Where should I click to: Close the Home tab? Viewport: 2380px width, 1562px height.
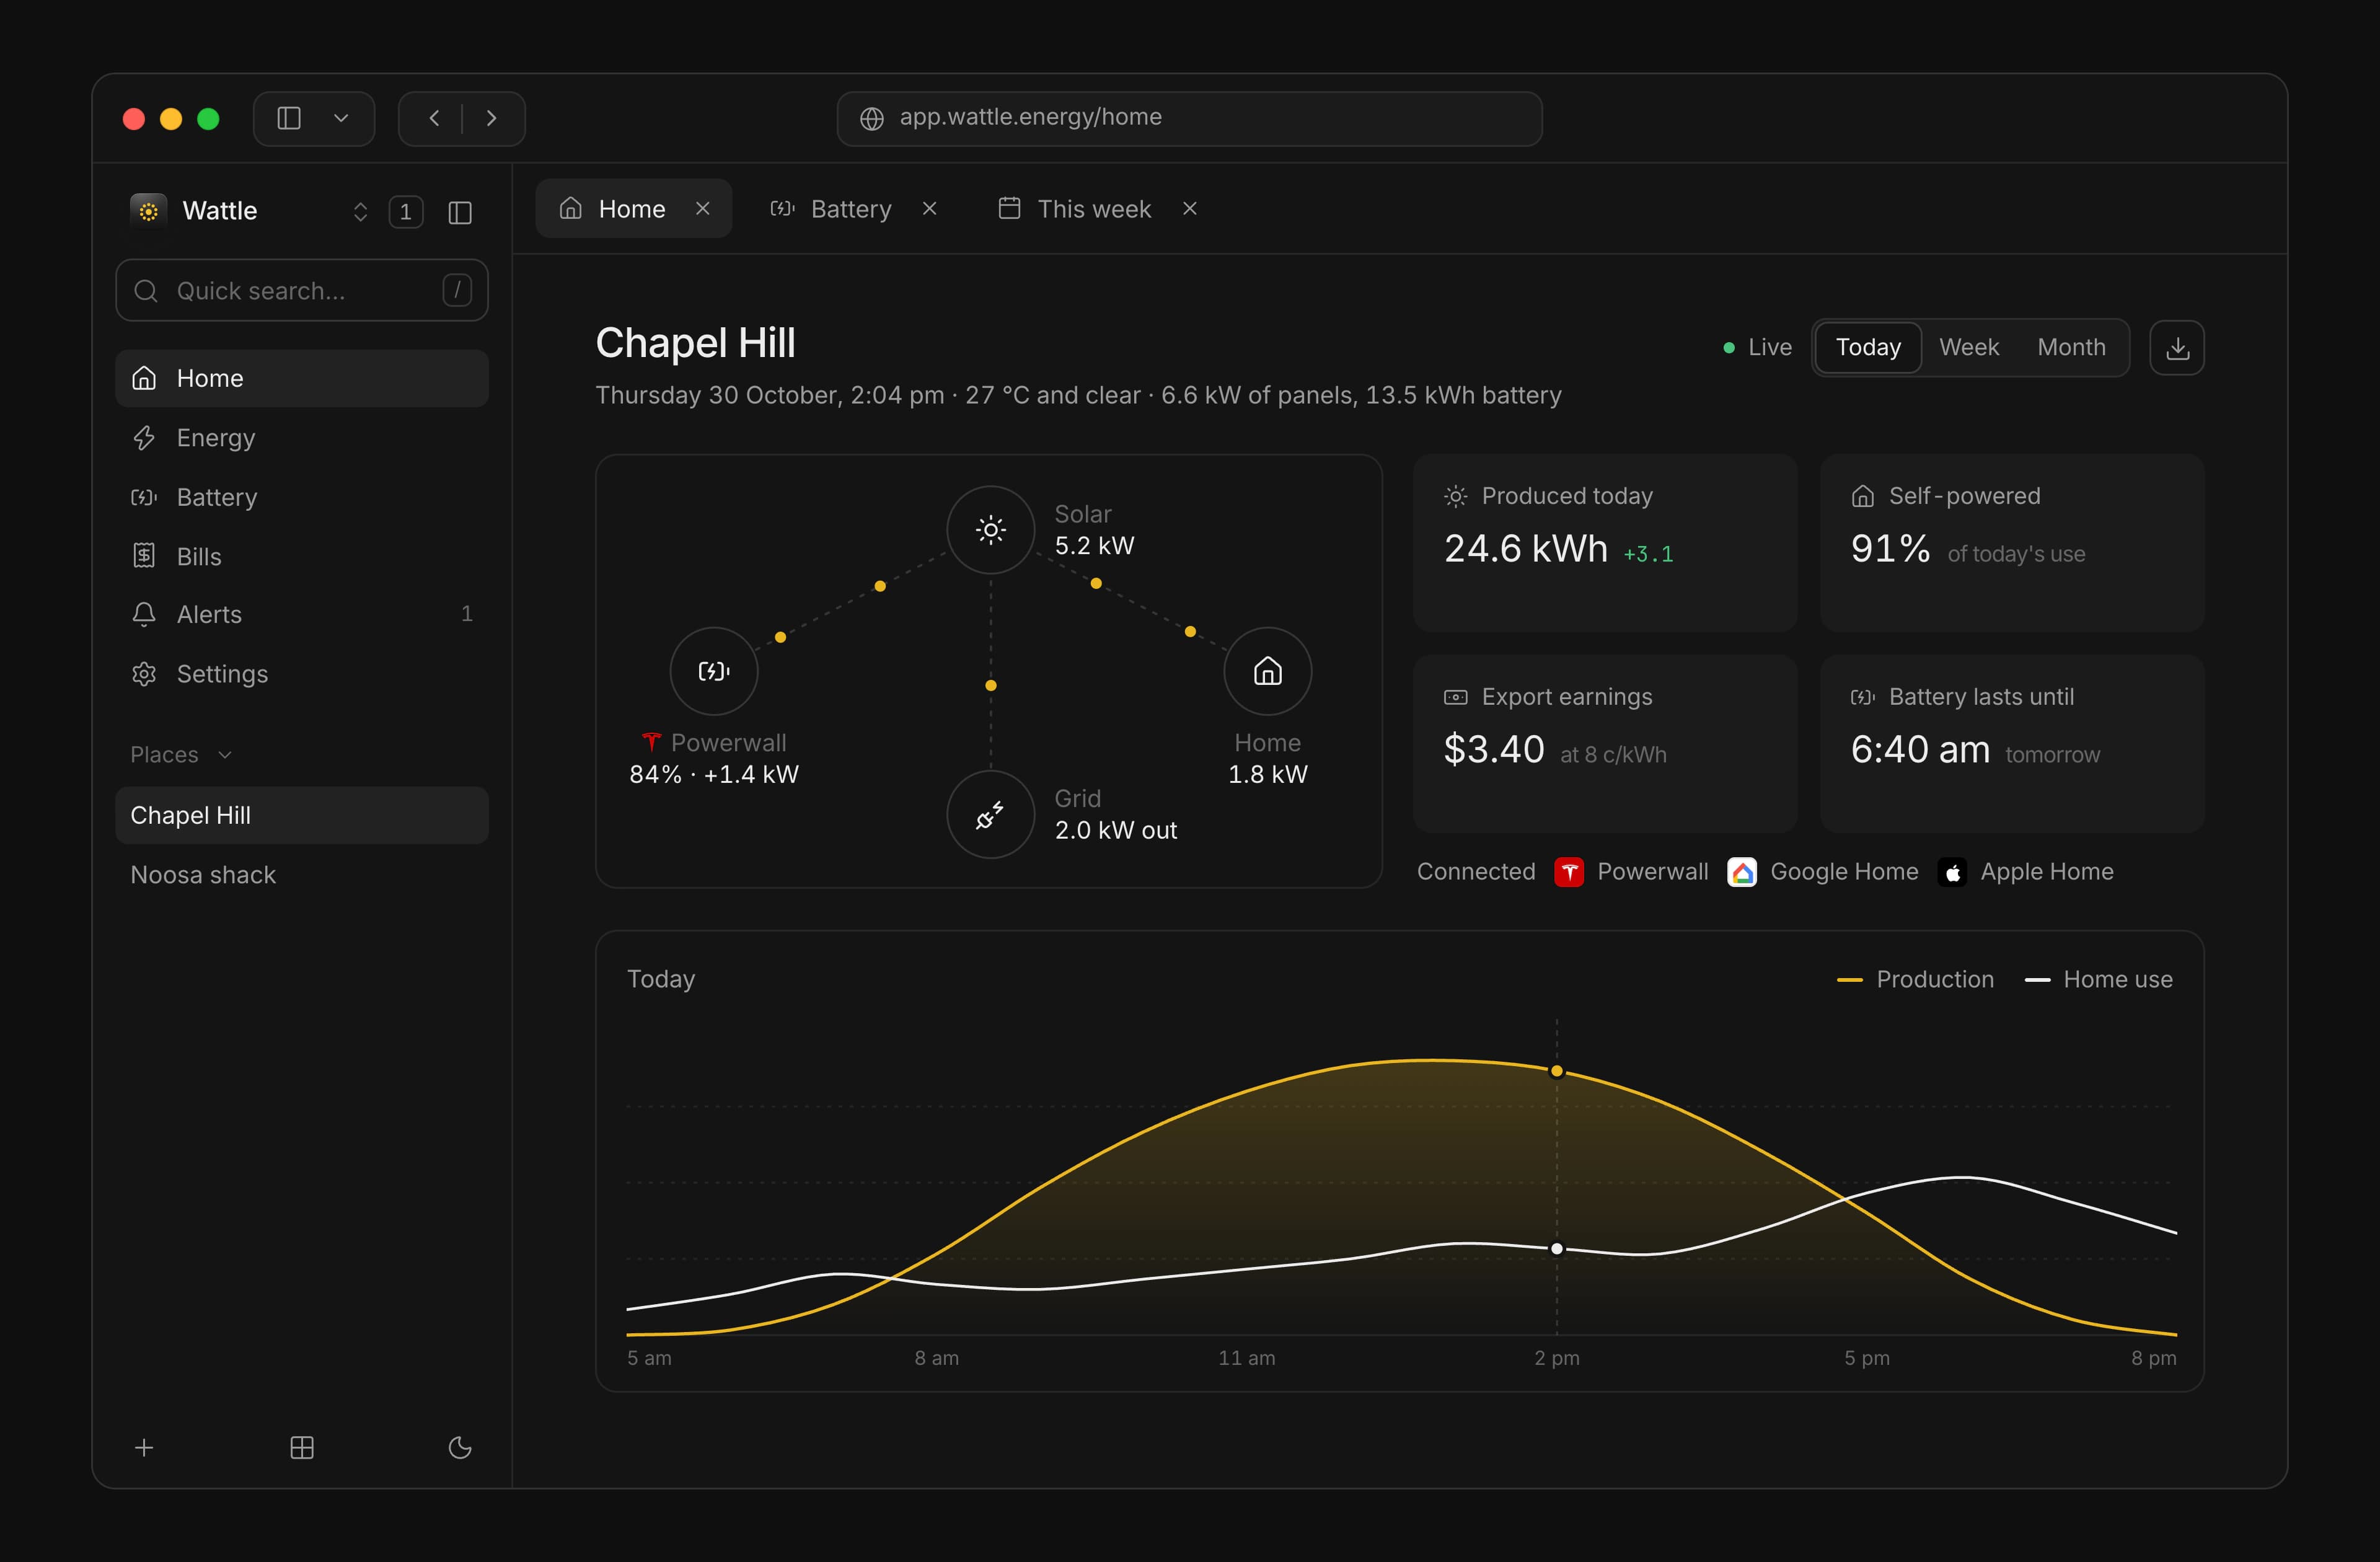click(x=703, y=208)
